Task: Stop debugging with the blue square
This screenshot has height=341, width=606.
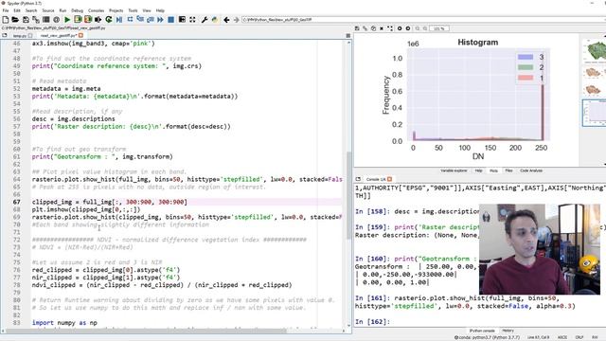Action: pos(170,19)
